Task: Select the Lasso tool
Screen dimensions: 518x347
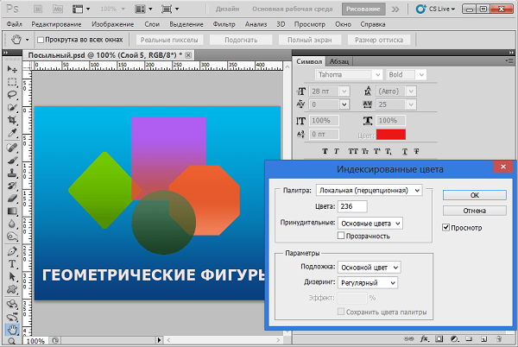Action: click(x=12, y=95)
